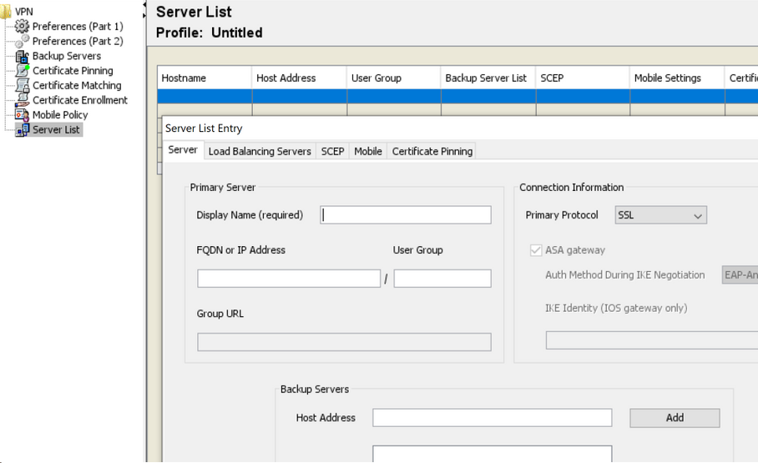Select Mobile Policy tree node
The height and width of the screenshot is (463, 758).
pyautogui.click(x=60, y=115)
